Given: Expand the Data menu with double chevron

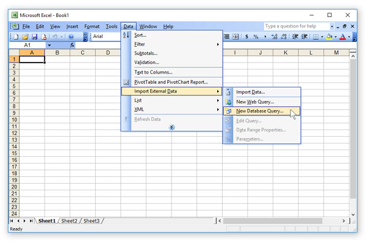Looking at the screenshot, I should tap(171, 127).
